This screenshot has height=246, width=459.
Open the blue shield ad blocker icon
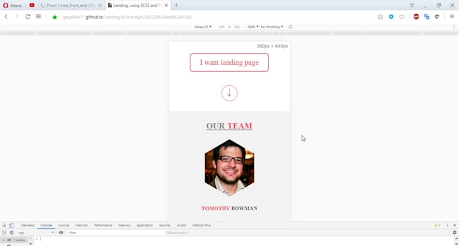pos(391,17)
